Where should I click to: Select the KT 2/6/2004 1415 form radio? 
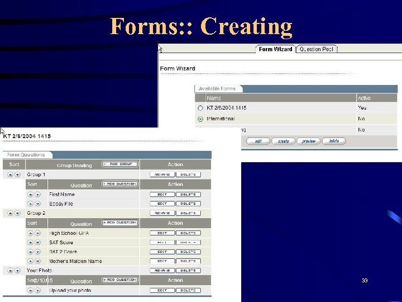click(x=200, y=108)
